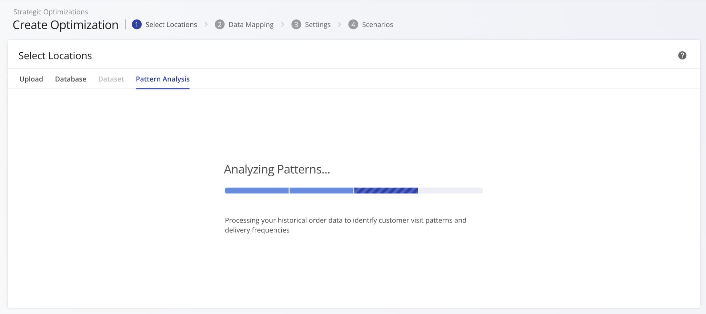Switch to the Upload tab
This screenshot has height=314, width=706.
31,79
